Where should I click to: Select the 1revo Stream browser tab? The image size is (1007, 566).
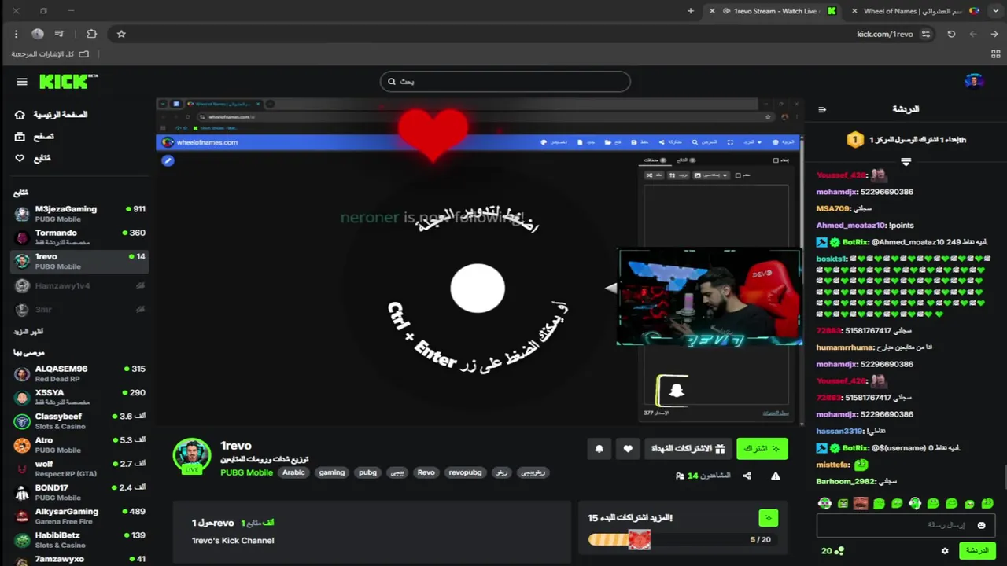tap(775, 11)
